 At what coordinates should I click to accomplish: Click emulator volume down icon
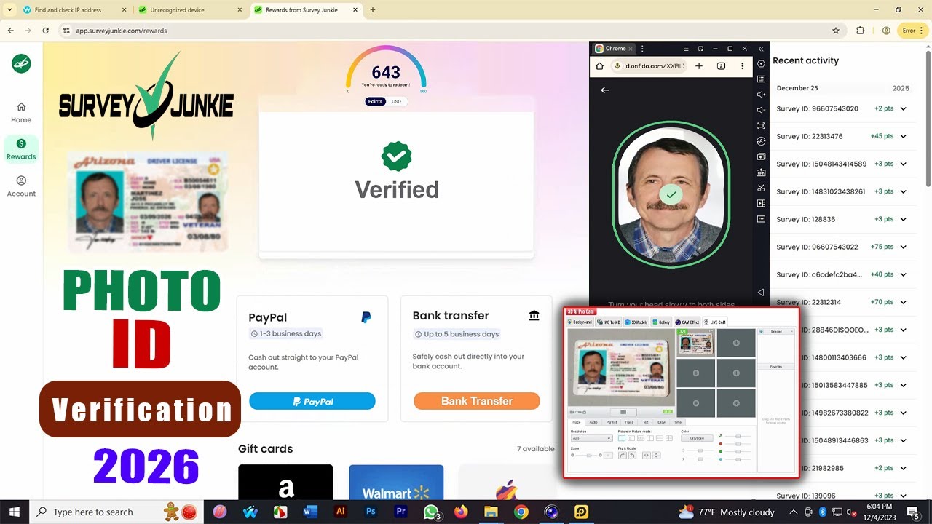click(761, 110)
